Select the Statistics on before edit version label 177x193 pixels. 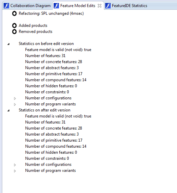pos(46,44)
